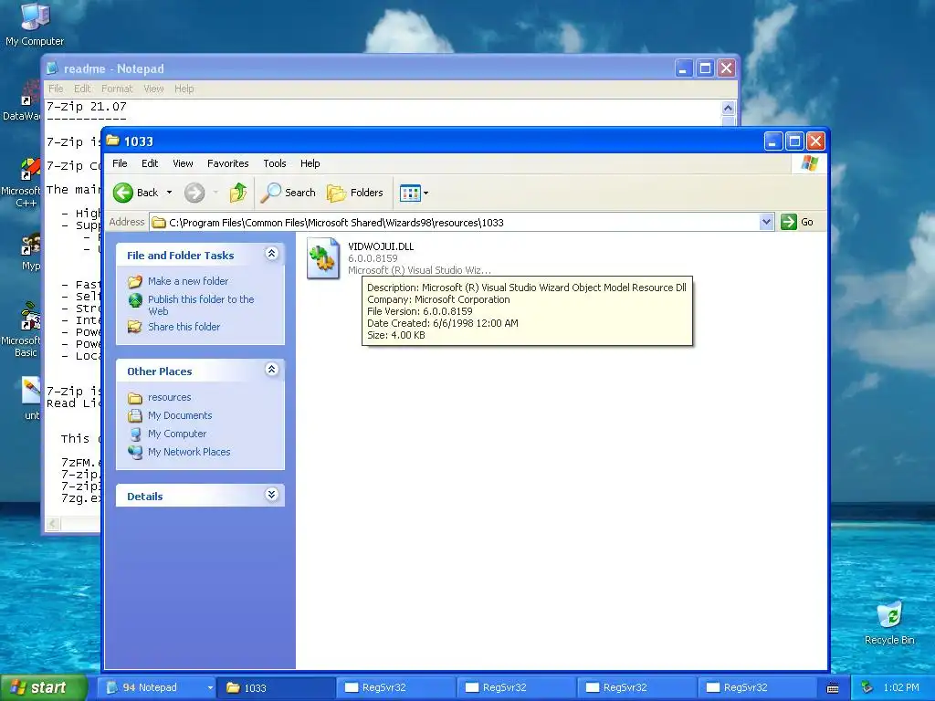
Task: Open My Computer from Other Places
Action: [x=177, y=434]
